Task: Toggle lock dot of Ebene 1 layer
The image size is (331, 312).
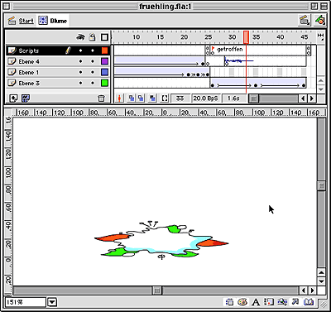Action: (x=93, y=72)
